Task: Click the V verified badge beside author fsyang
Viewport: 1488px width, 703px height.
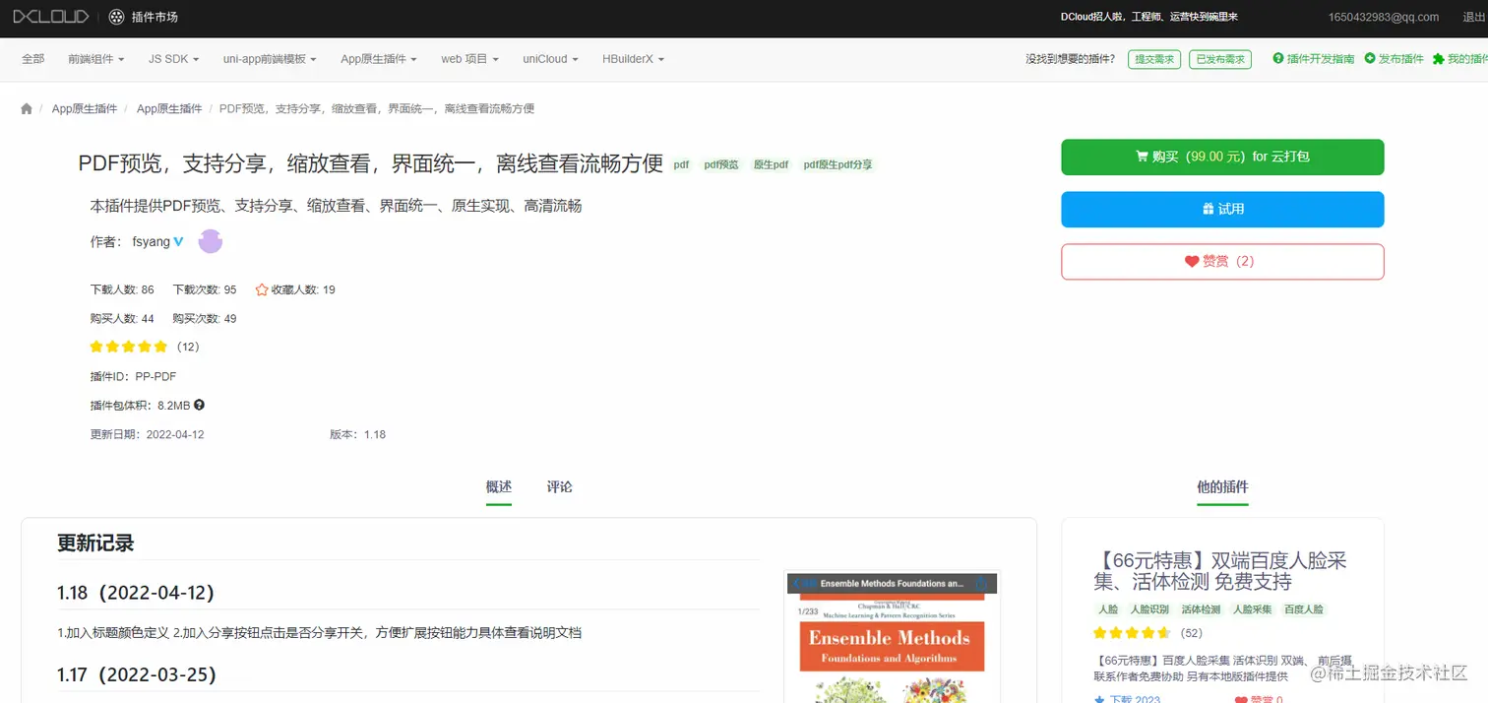Action: [x=178, y=240]
